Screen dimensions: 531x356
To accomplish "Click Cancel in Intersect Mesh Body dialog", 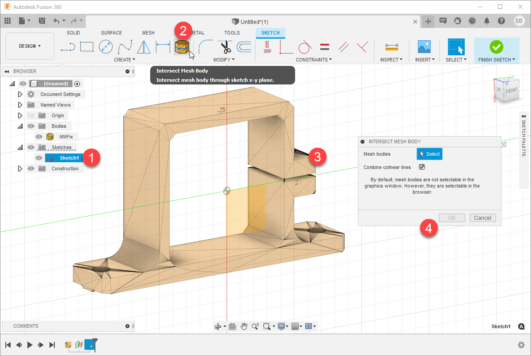I will coord(482,218).
